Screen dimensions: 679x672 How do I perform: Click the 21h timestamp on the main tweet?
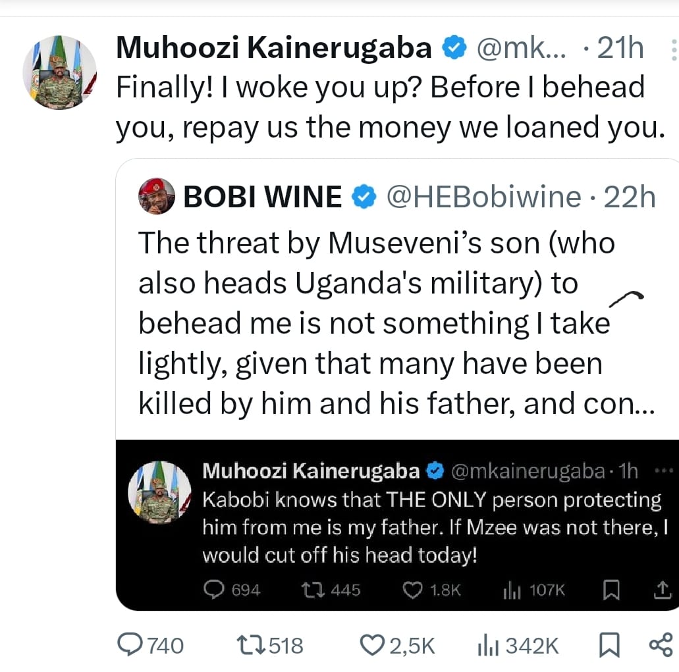pos(619,49)
